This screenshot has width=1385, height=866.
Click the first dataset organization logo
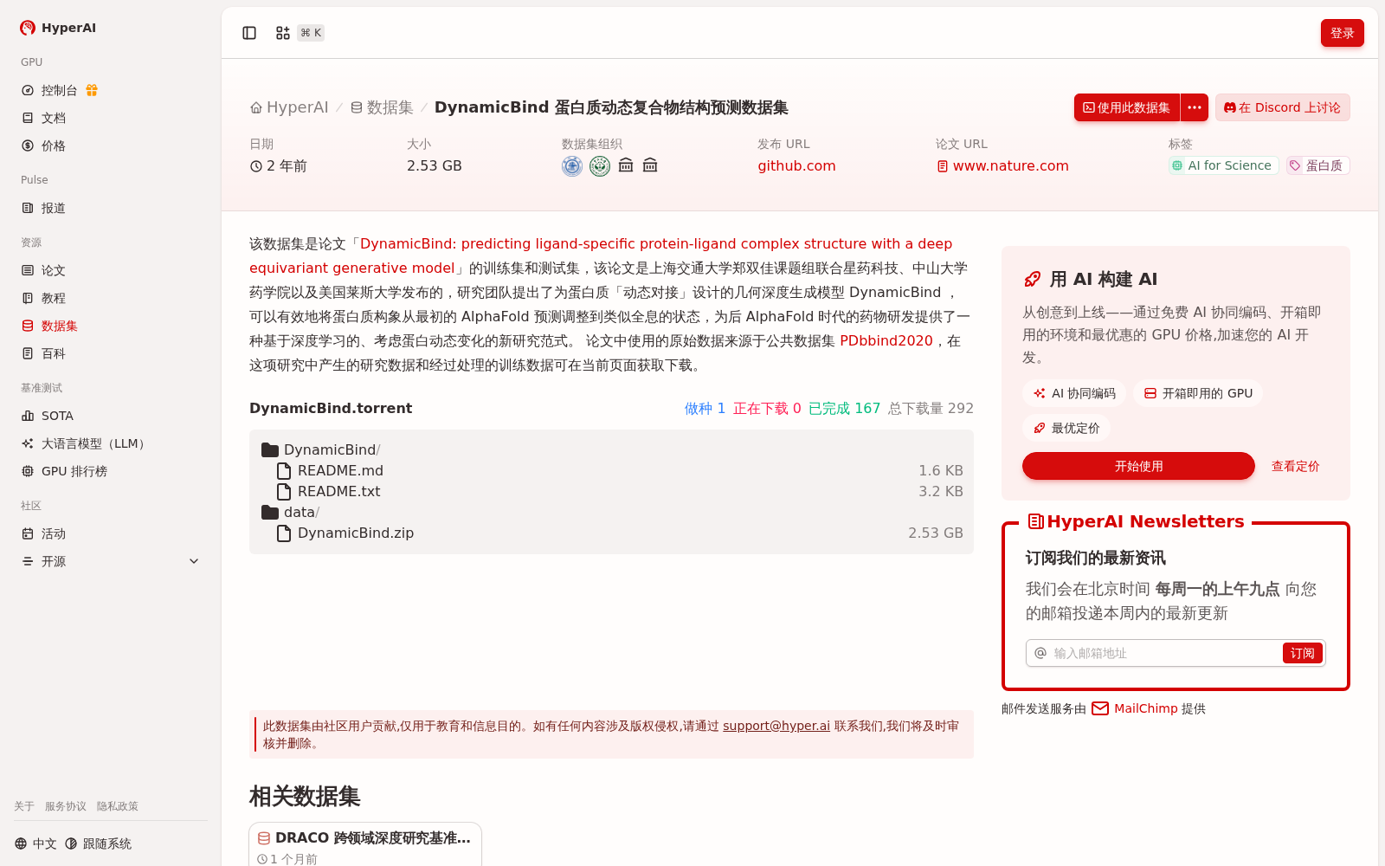(572, 165)
